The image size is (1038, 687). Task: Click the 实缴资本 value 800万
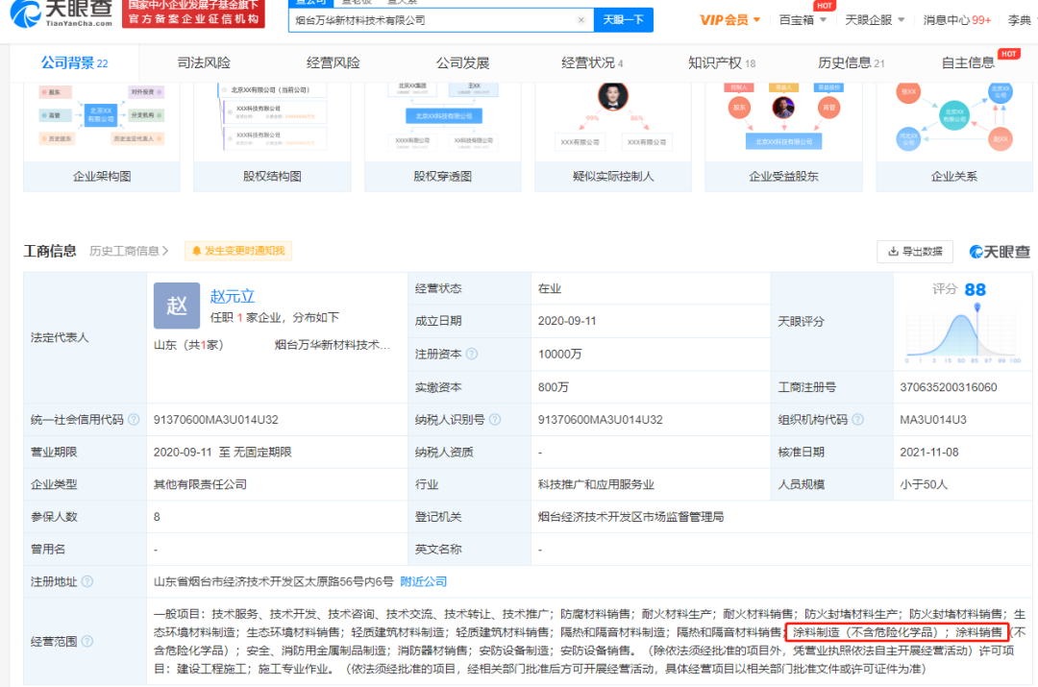coord(553,387)
